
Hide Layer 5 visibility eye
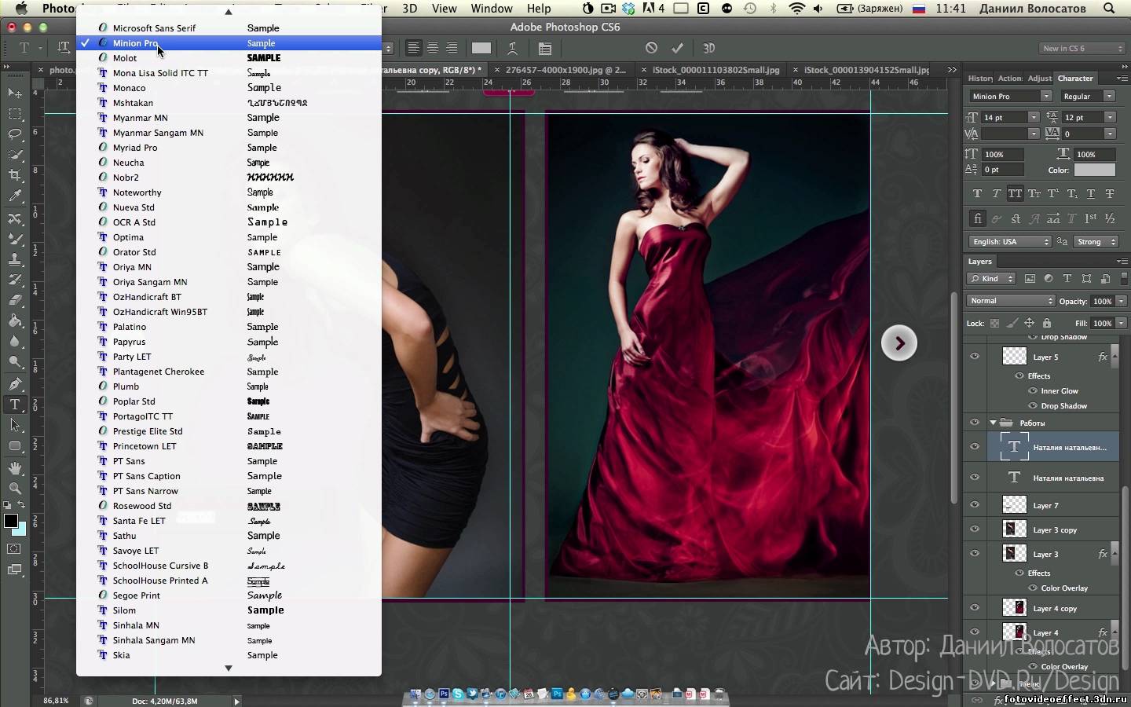(x=975, y=357)
